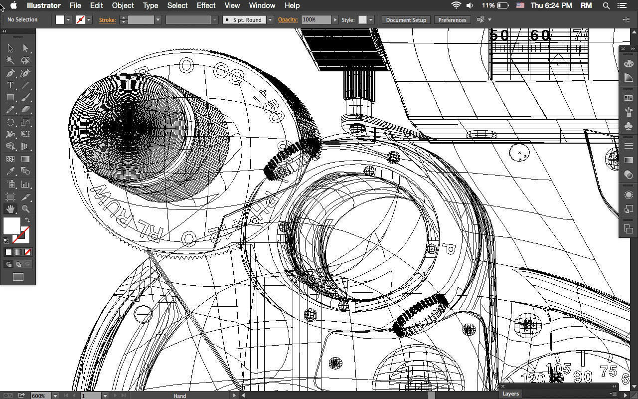Reset to default fill and stroke
Image resolution: width=638 pixels, height=399 pixels.
point(6,241)
